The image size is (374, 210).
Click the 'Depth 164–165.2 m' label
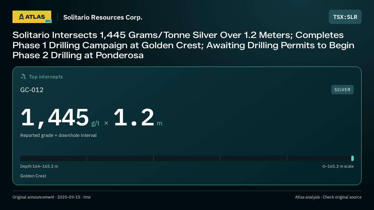point(39,166)
